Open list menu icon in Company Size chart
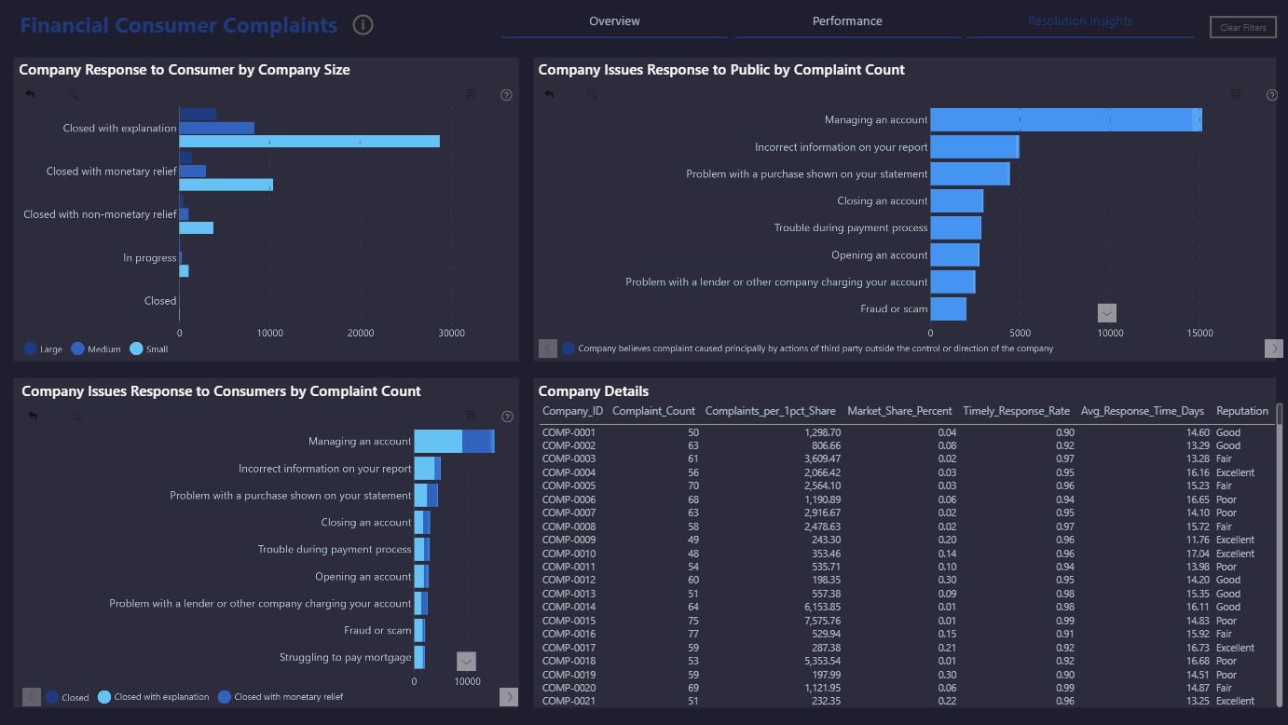The height and width of the screenshot is (725, 1288). [x=472, y=94]
